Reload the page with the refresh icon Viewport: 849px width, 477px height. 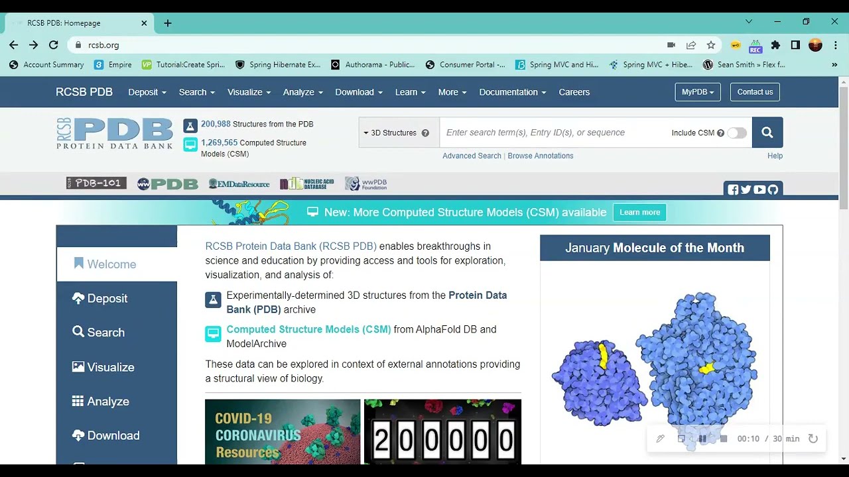(x=54, y=45)
